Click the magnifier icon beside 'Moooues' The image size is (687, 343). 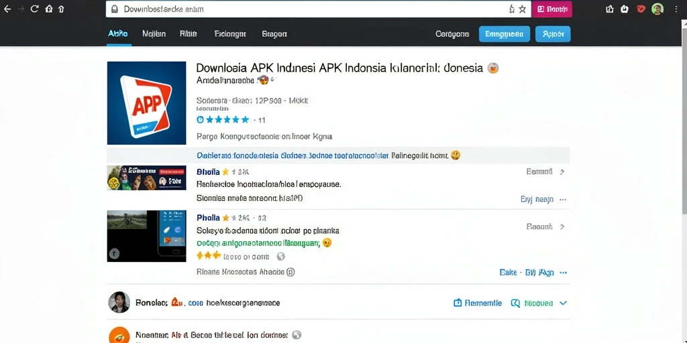click(x=515, y=303)
